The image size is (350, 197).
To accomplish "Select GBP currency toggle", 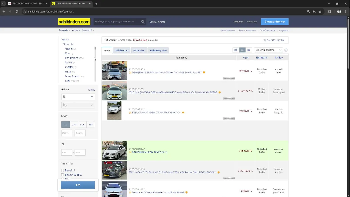I will coord(91,124).
